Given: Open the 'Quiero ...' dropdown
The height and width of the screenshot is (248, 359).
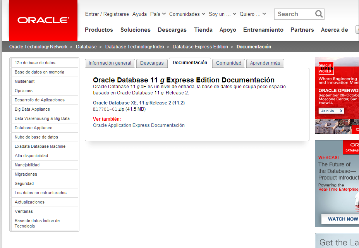Looking at the screenshot, I should click(x=253, y=14).
